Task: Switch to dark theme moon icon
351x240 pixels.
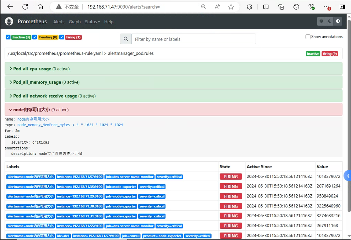Action: coord(330,21)
